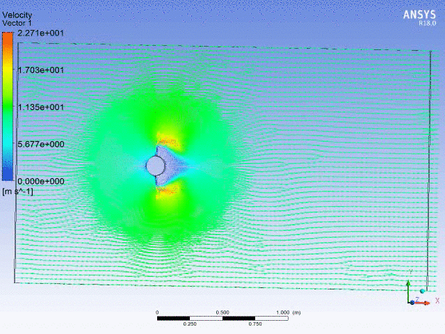445x334 pixels.
Task: Click the cyan isometric ball on the triad
Action: click(x=422, y=291)
